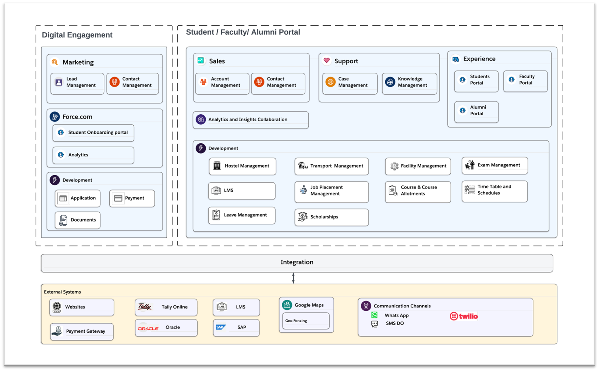Click the Sales chart icon
Screen dimensions: 599x371
click(201, 61)
